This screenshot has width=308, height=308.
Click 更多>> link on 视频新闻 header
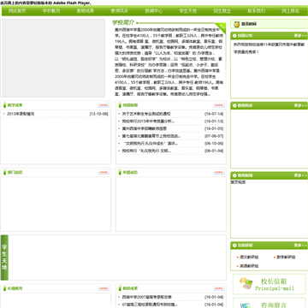coord(300,175)
